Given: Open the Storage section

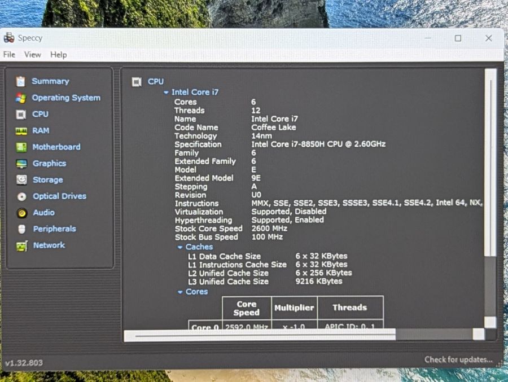Looking at the screenshot, I should tap(47, 179).
